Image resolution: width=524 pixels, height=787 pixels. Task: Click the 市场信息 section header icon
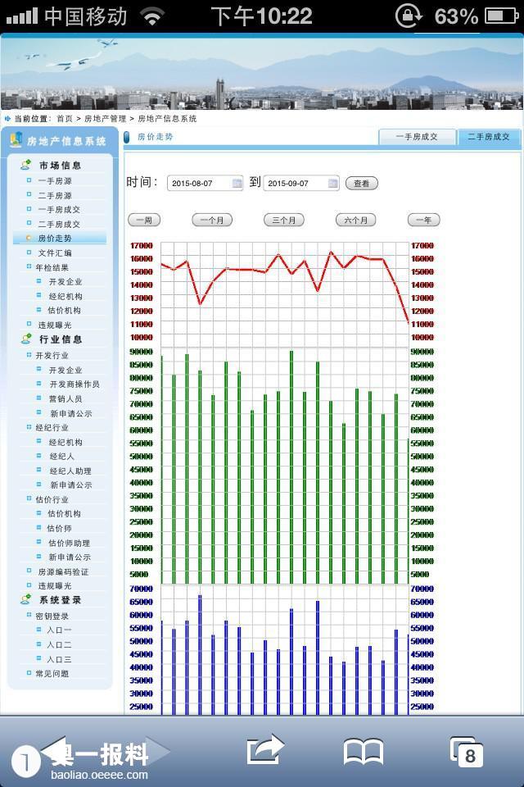pyautogui.click(x=26, y=165)
